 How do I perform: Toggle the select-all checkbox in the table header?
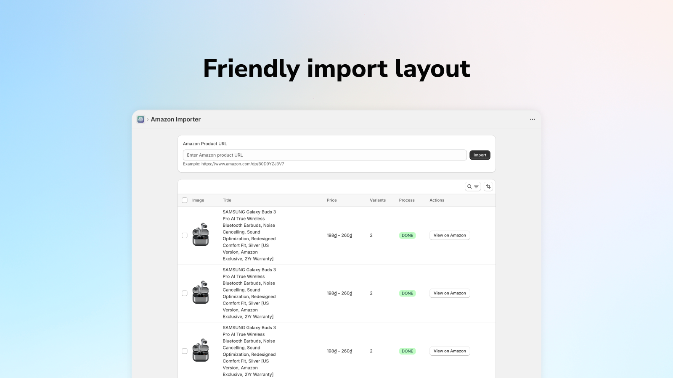pyautogui.click(x=184, y=200)
